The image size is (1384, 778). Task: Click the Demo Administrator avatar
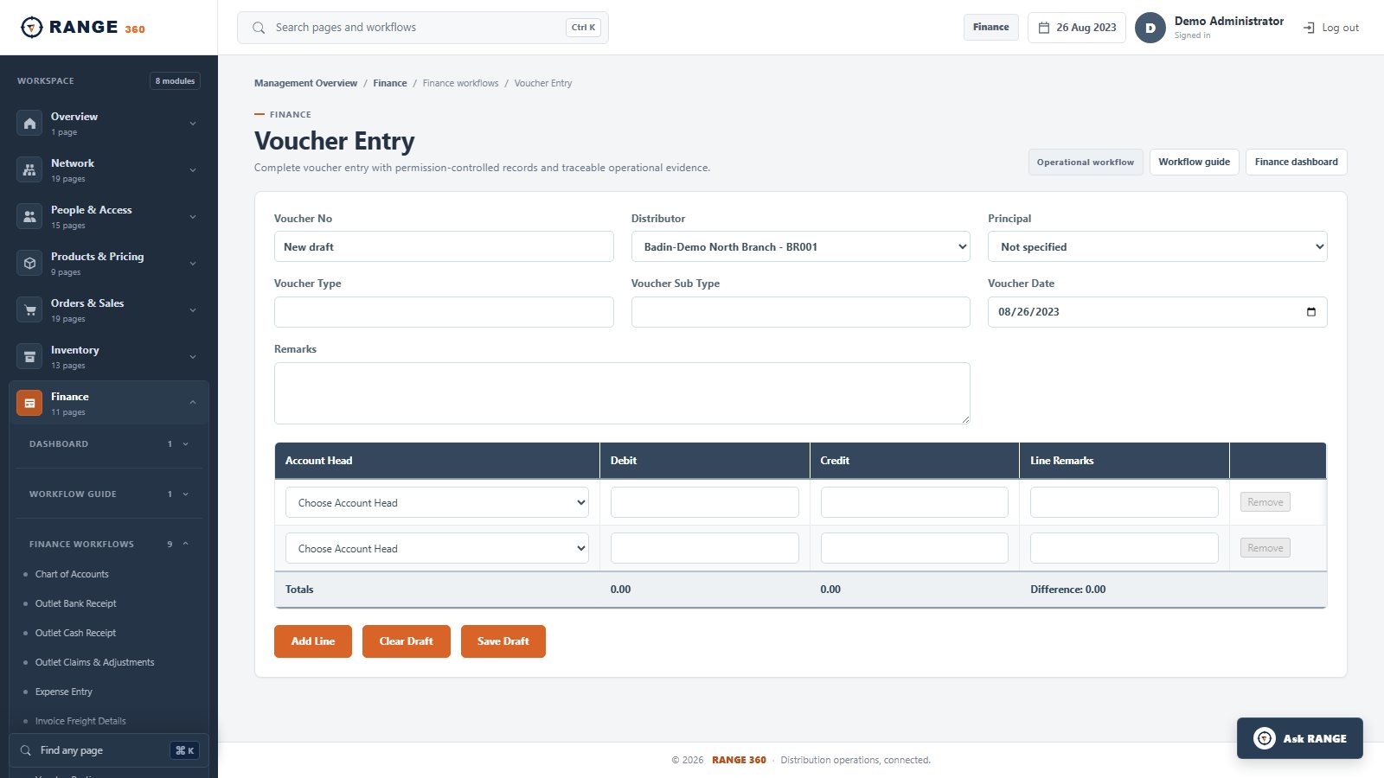(x=1150, y=28)
